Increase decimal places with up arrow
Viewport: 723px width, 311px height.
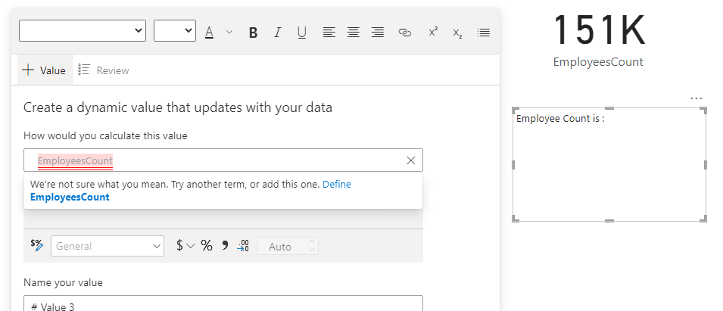[x=312, y=241]
